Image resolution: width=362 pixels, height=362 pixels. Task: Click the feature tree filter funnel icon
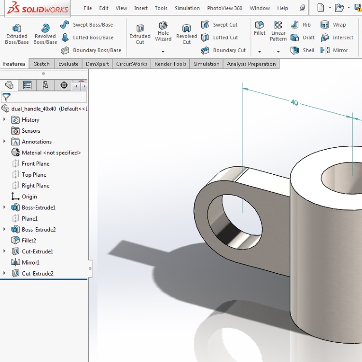[x=6, y=97]
